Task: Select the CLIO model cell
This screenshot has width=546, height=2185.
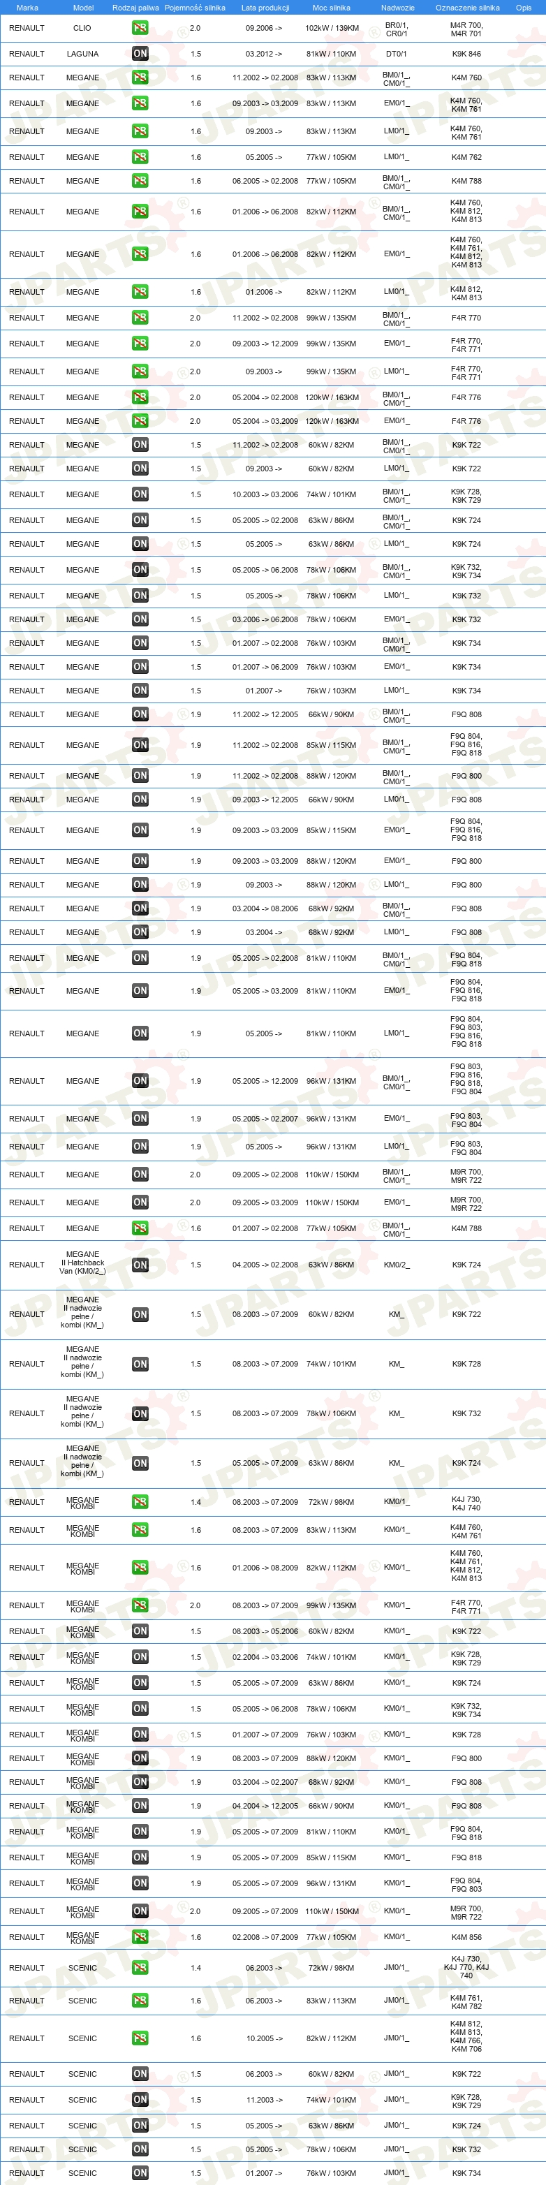Action: [82, 28]
